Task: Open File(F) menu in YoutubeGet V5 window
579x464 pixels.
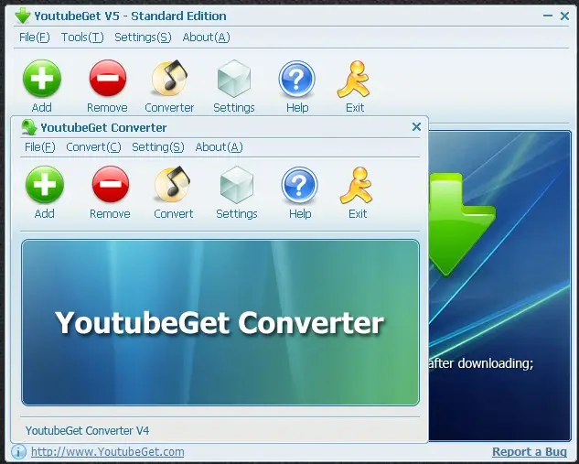Action: point(35,38)
